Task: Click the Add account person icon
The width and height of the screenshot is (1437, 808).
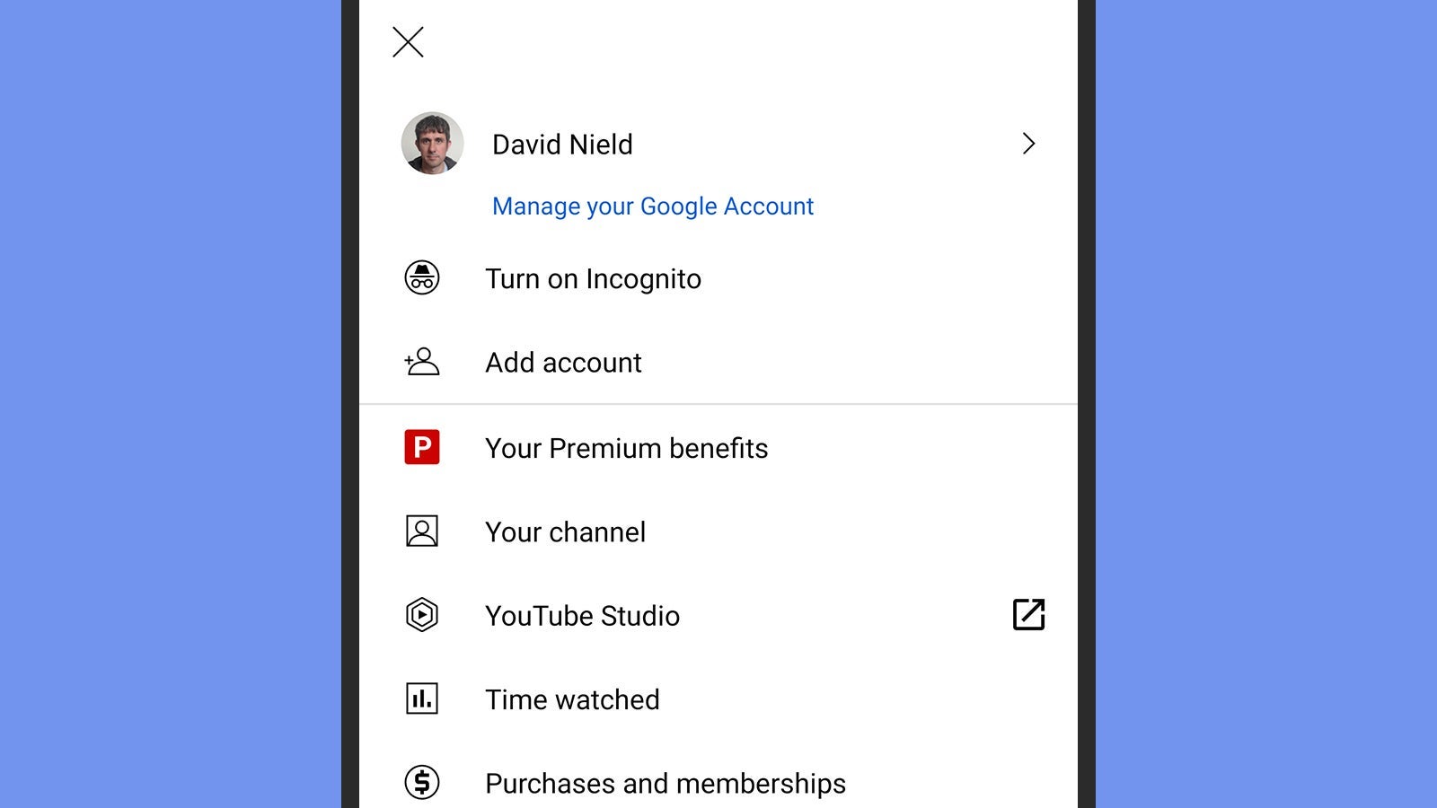Action: (421, 363)
